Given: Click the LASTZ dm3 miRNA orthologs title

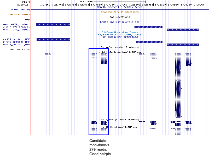Looking at the screenshot, I should click(120, 22).
